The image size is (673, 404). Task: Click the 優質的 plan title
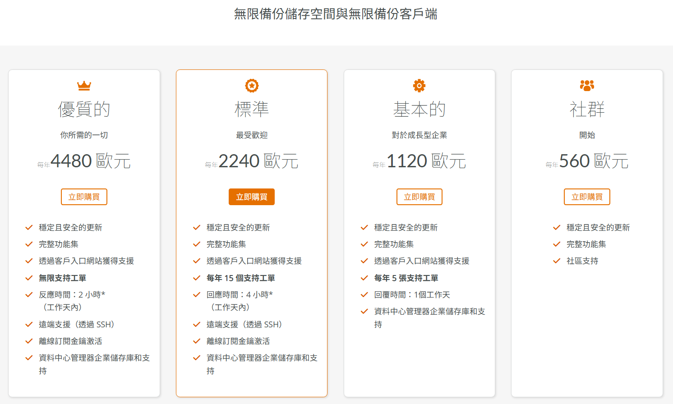coord(84,109)
